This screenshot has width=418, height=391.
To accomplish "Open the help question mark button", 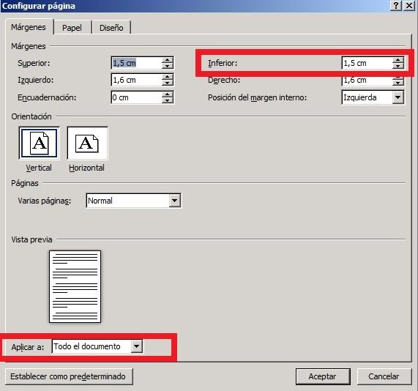I will (396, 5).
